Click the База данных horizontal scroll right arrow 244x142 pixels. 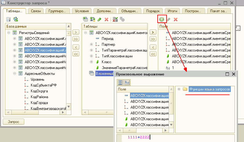pyautogui.click(x=63, y=112)
